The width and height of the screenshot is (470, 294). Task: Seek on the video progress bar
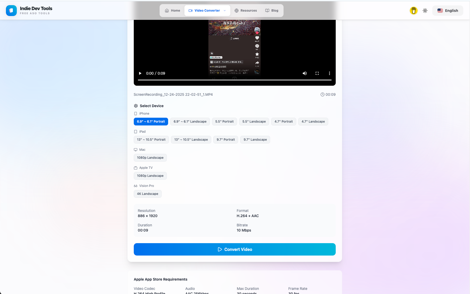[x=234, y=80]
